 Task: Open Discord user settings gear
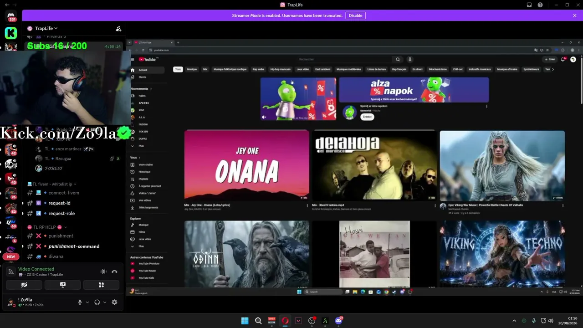[114, 302]
